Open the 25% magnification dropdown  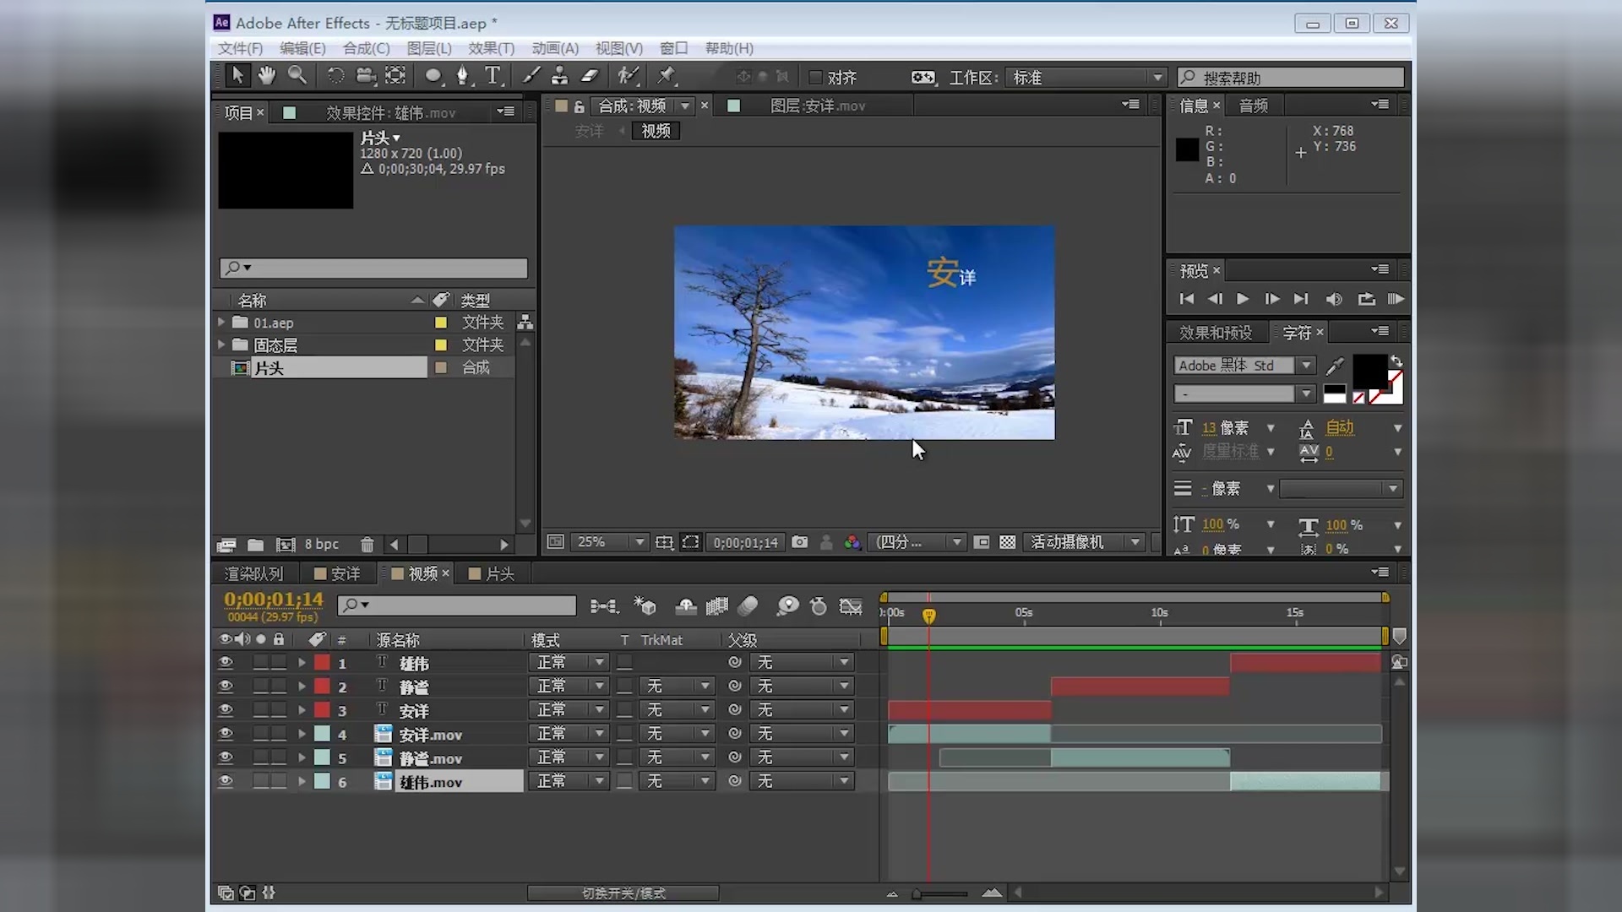608,542
